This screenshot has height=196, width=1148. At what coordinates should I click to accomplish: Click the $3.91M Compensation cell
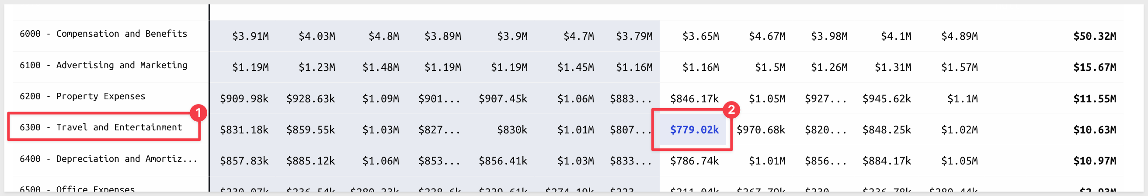(250, 36)
